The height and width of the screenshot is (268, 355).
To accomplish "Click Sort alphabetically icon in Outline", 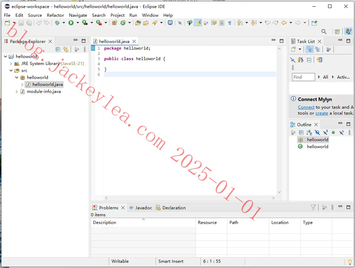I will coord(309,132).
